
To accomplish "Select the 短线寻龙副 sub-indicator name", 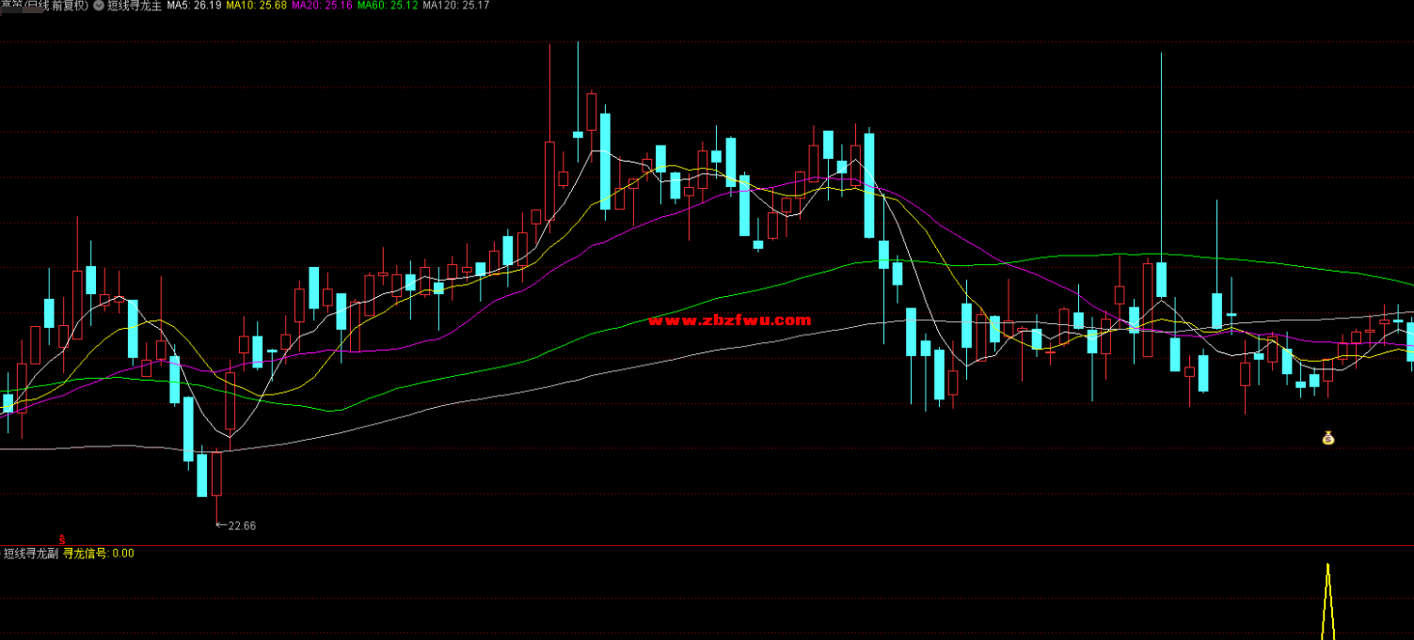I will coord(30,554).
